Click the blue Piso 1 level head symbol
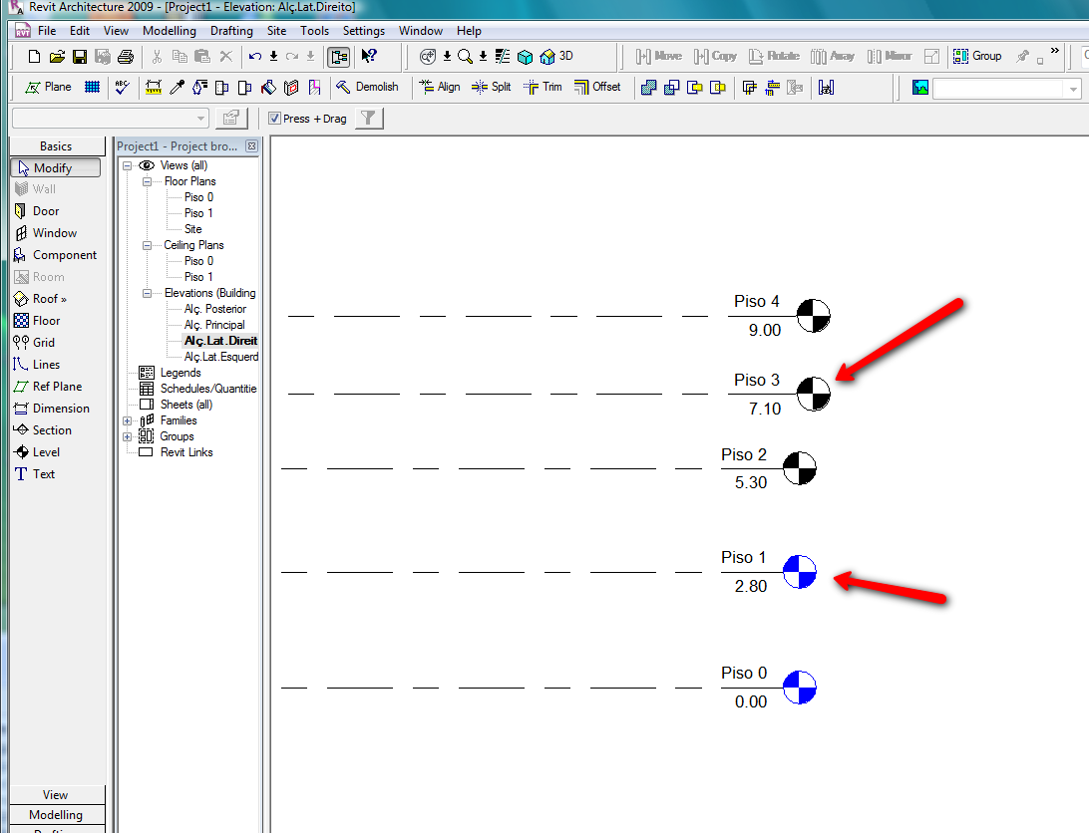Viewport: 1089px width, 833px height. point(800,572)
